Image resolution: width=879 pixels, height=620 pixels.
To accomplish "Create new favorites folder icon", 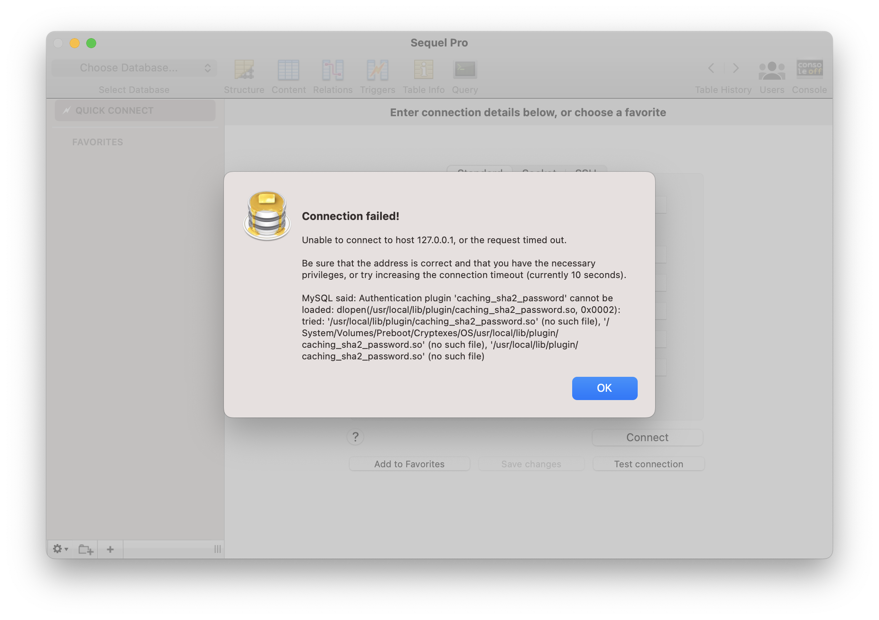I will pyautogui.click(x=86, y=549).
